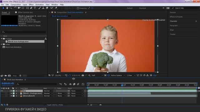This screenshot has height=112, width=200.
Task: Open the Character panel
Action: pos(173,21)
